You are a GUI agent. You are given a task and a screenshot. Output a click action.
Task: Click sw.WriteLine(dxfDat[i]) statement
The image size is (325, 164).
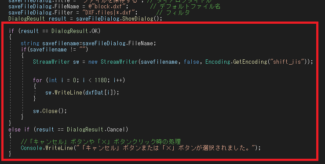click(x=82, y=92)
